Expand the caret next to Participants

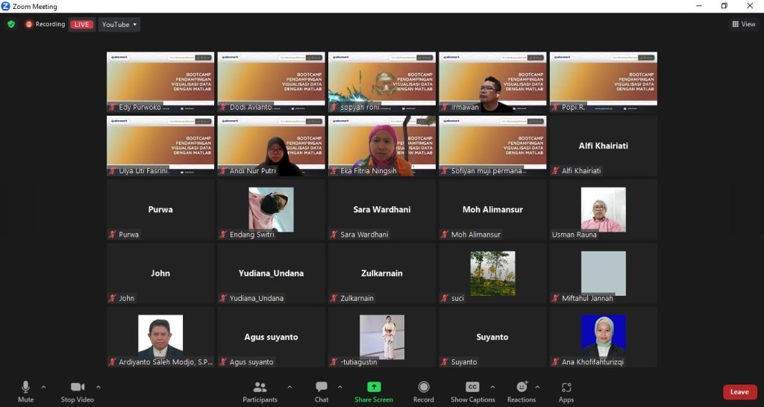pos(289,387)
